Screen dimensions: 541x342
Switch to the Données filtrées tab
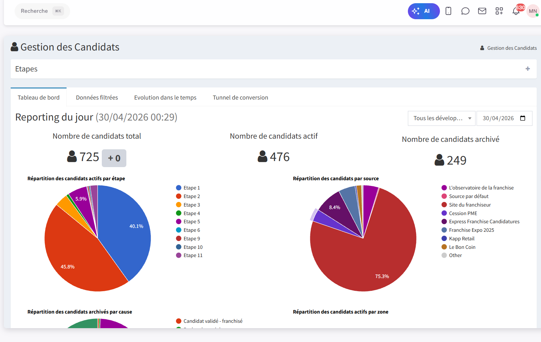[x=97, y=97]
